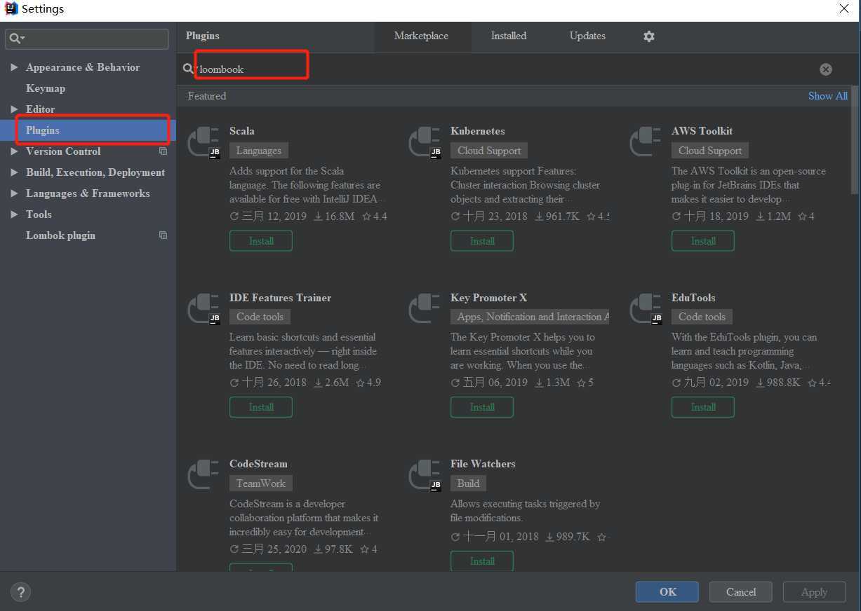Install the IDE Features Trainer plugin
861x611 pixels.
pos(261,407)
